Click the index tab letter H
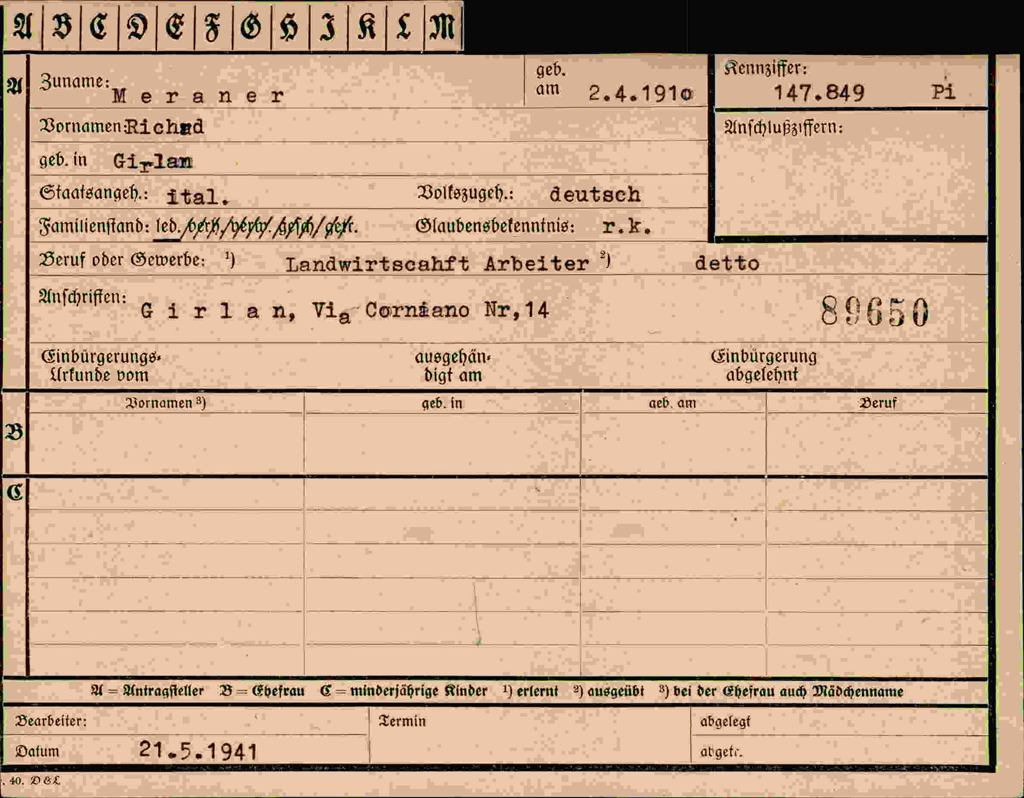The height and width of the screenshot is (798, 1024). [289, 27]
